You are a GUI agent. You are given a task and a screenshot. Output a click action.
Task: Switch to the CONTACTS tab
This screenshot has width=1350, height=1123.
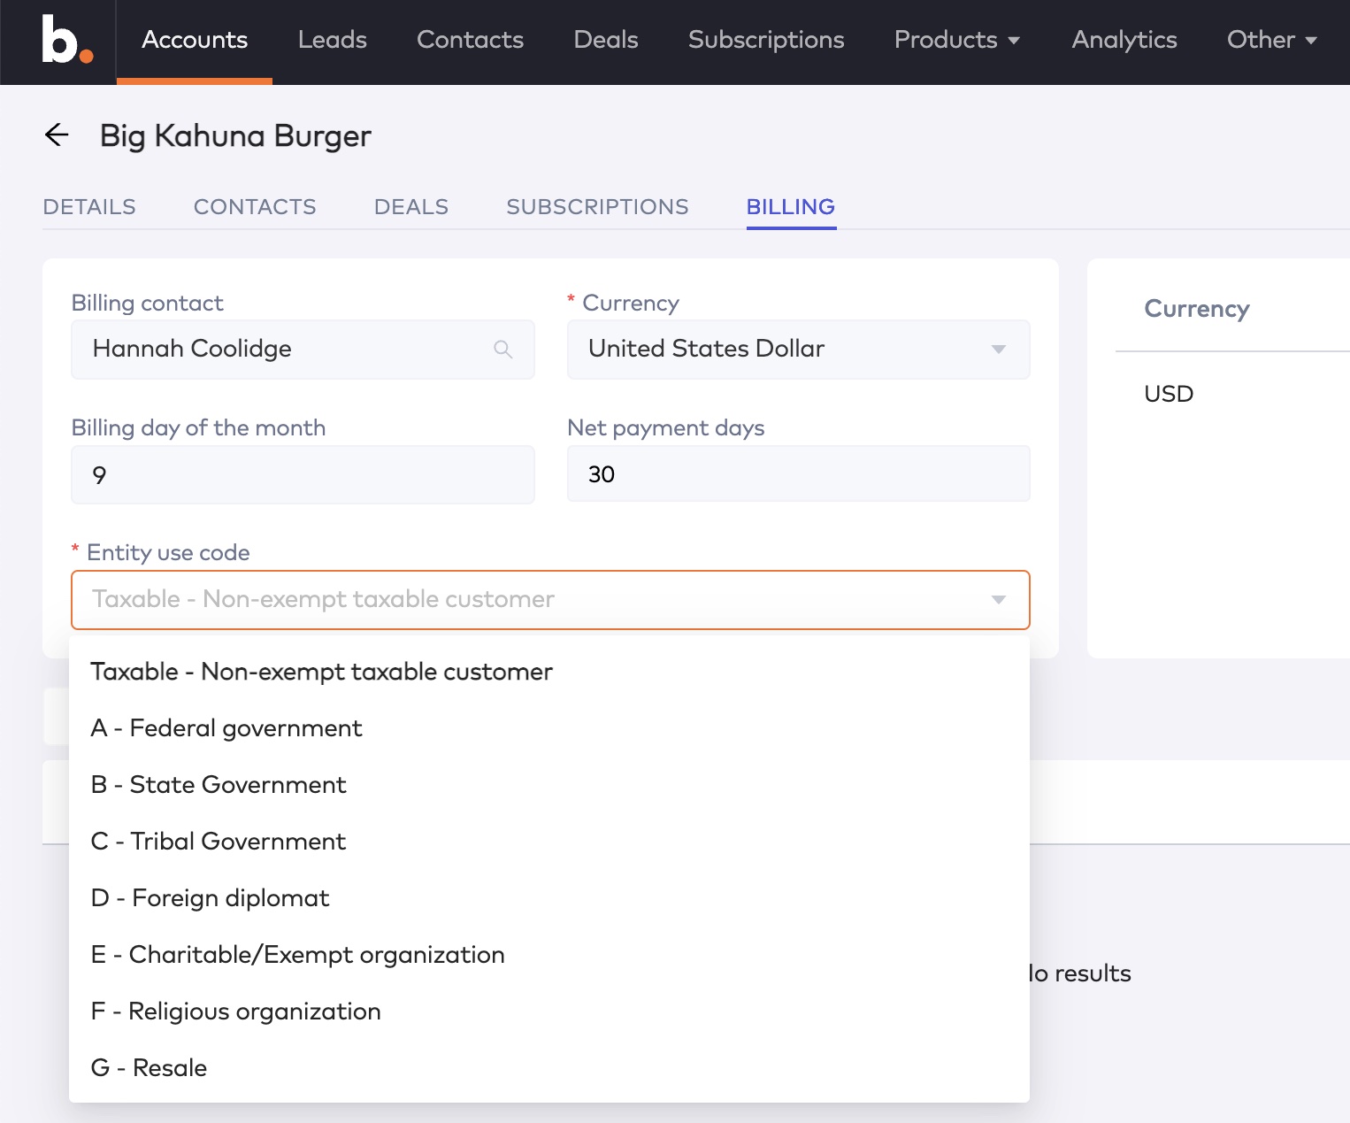click(255, 207)
